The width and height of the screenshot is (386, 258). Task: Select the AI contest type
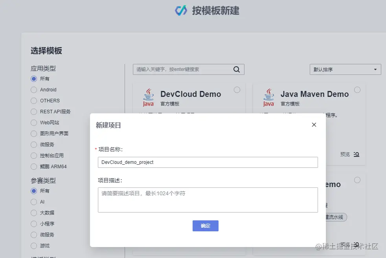coord(34,202)
